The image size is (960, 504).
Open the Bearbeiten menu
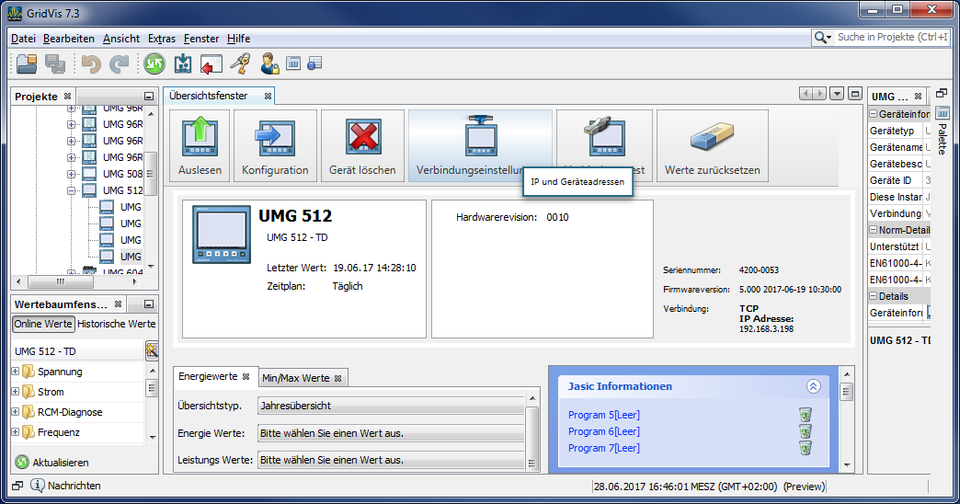coord(69,39)
